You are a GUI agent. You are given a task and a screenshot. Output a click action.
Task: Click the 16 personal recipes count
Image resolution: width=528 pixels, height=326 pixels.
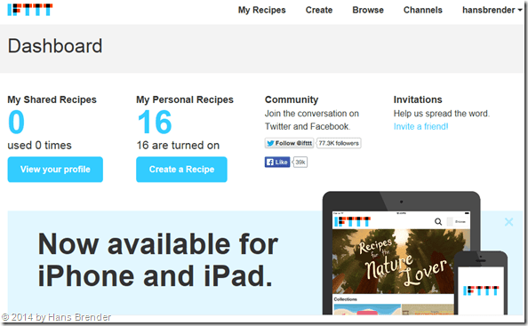155,122
